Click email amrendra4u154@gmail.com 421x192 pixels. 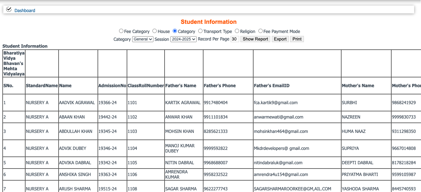(x=281, y=174)
